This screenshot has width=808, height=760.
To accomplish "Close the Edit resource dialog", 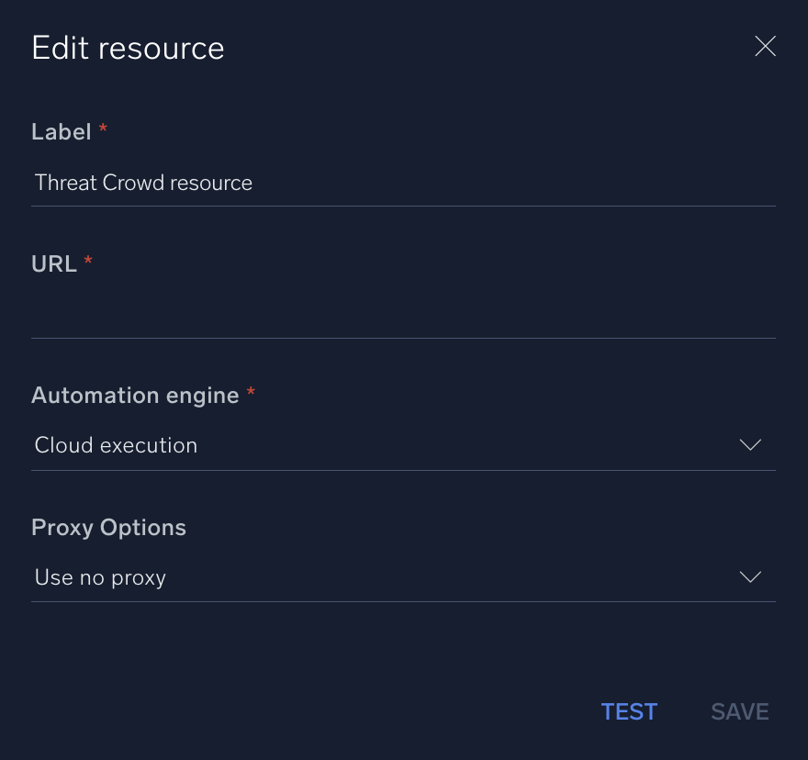I will click(x=765, y=47).
